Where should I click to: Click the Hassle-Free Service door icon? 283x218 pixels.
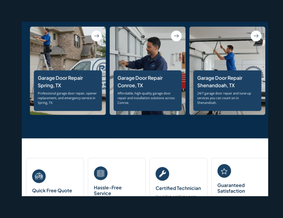click(x=101, y=173)
